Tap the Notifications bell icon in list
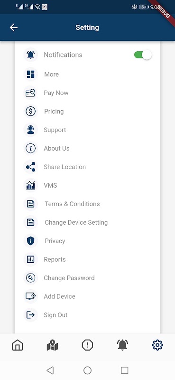The image size is (175, 380). coord(30,55)
